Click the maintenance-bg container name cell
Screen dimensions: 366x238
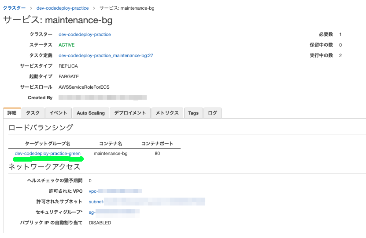coord(111,153)
